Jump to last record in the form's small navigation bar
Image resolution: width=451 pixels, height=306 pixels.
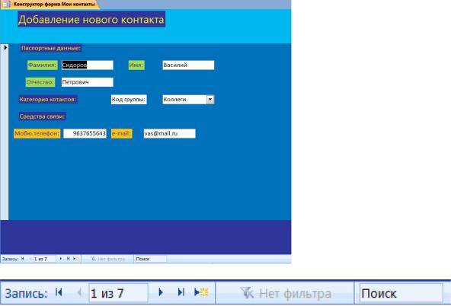point(68,259)
